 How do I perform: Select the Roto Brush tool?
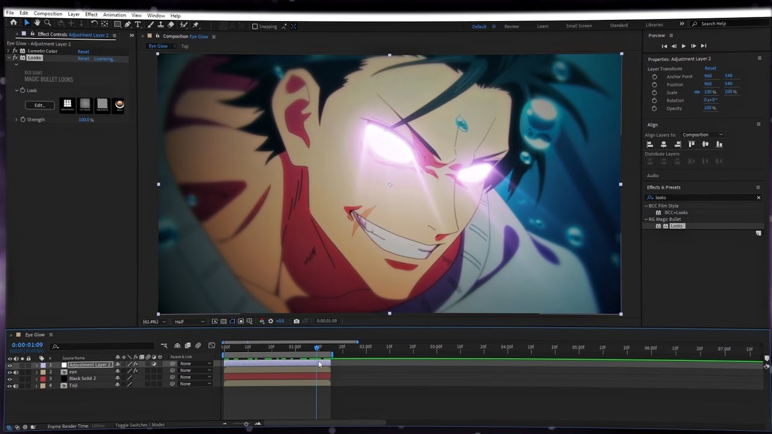[183, 25]
